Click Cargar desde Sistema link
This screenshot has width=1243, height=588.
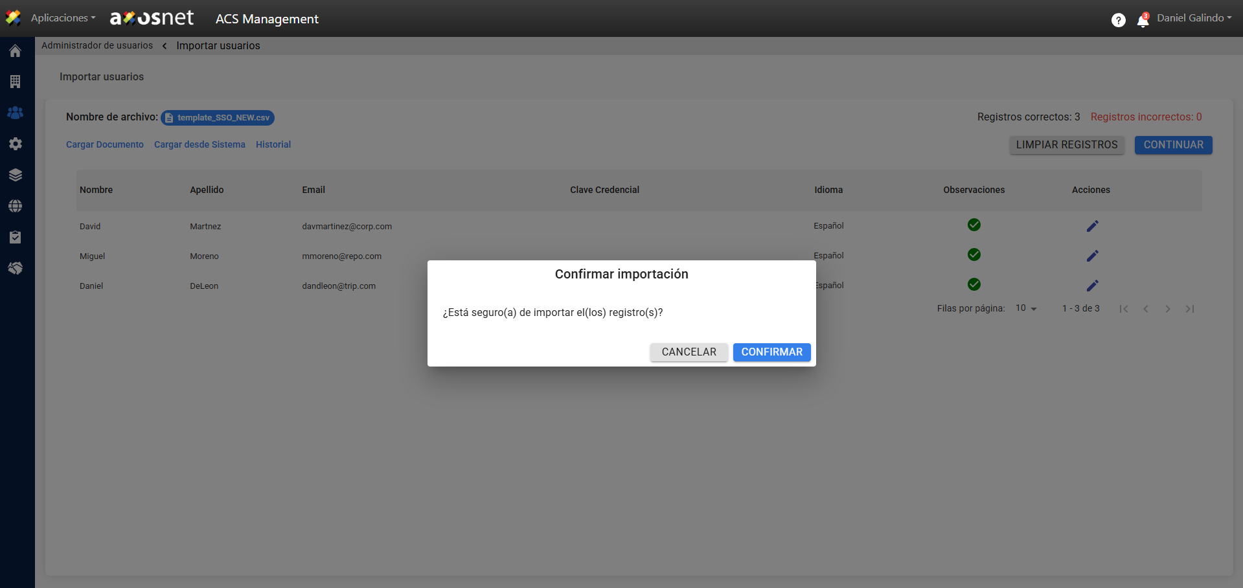(x=200, y=144)
